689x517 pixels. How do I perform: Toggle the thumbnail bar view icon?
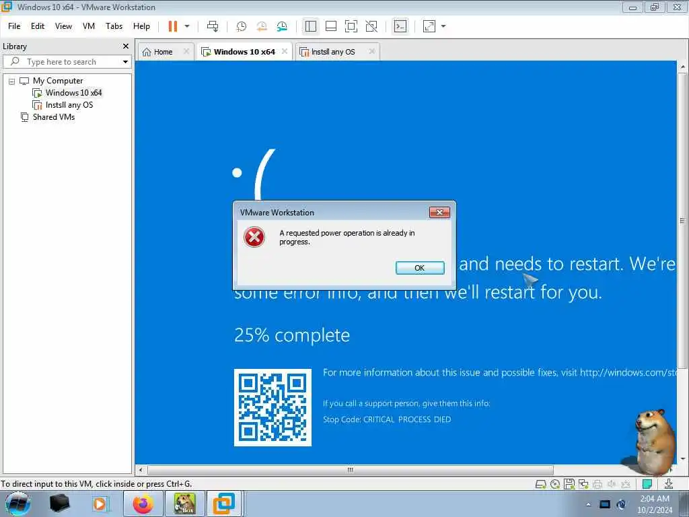click(x=331, y=26)
